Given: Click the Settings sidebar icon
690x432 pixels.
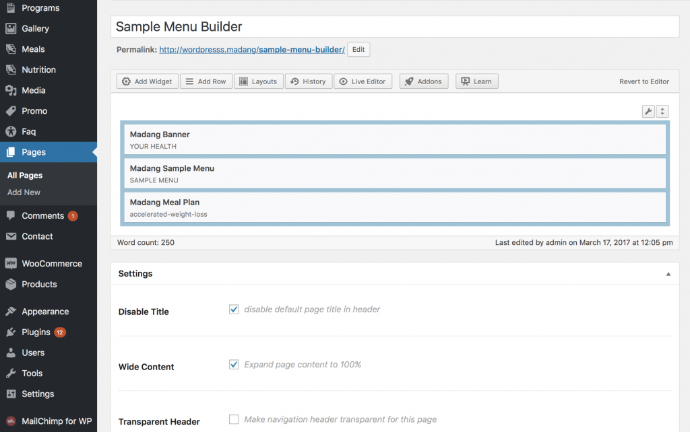Looking at the screenshot, I should coord(11,394).
